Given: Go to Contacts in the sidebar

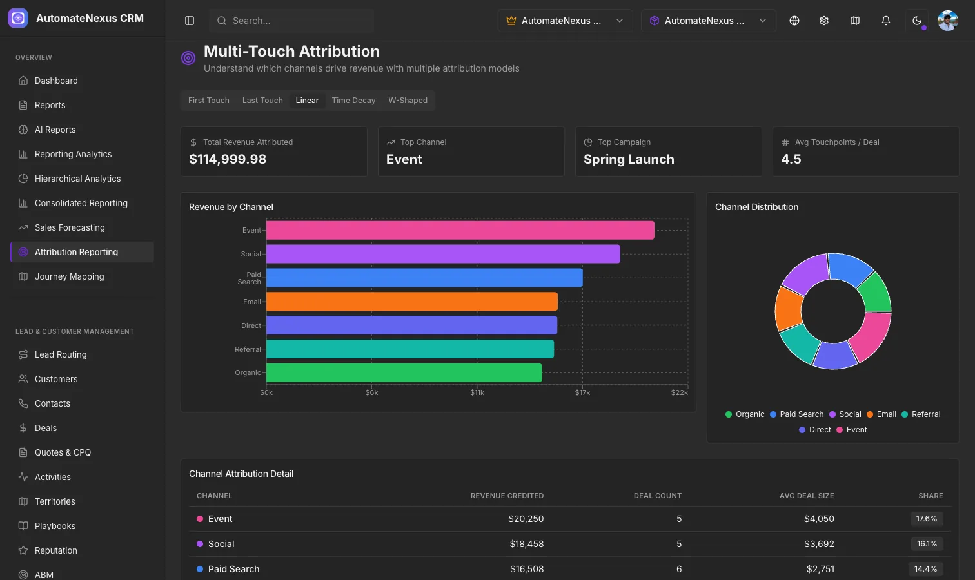Looking at the screenshot, I should (x=83, y=403).
